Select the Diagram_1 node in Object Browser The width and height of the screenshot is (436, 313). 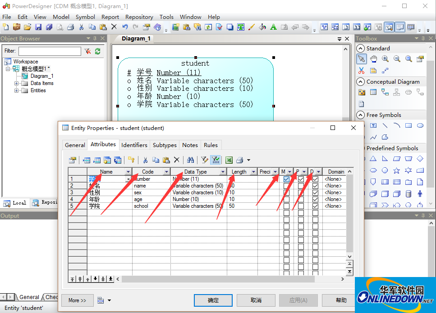pyautogui.click(x=42, y=76)
